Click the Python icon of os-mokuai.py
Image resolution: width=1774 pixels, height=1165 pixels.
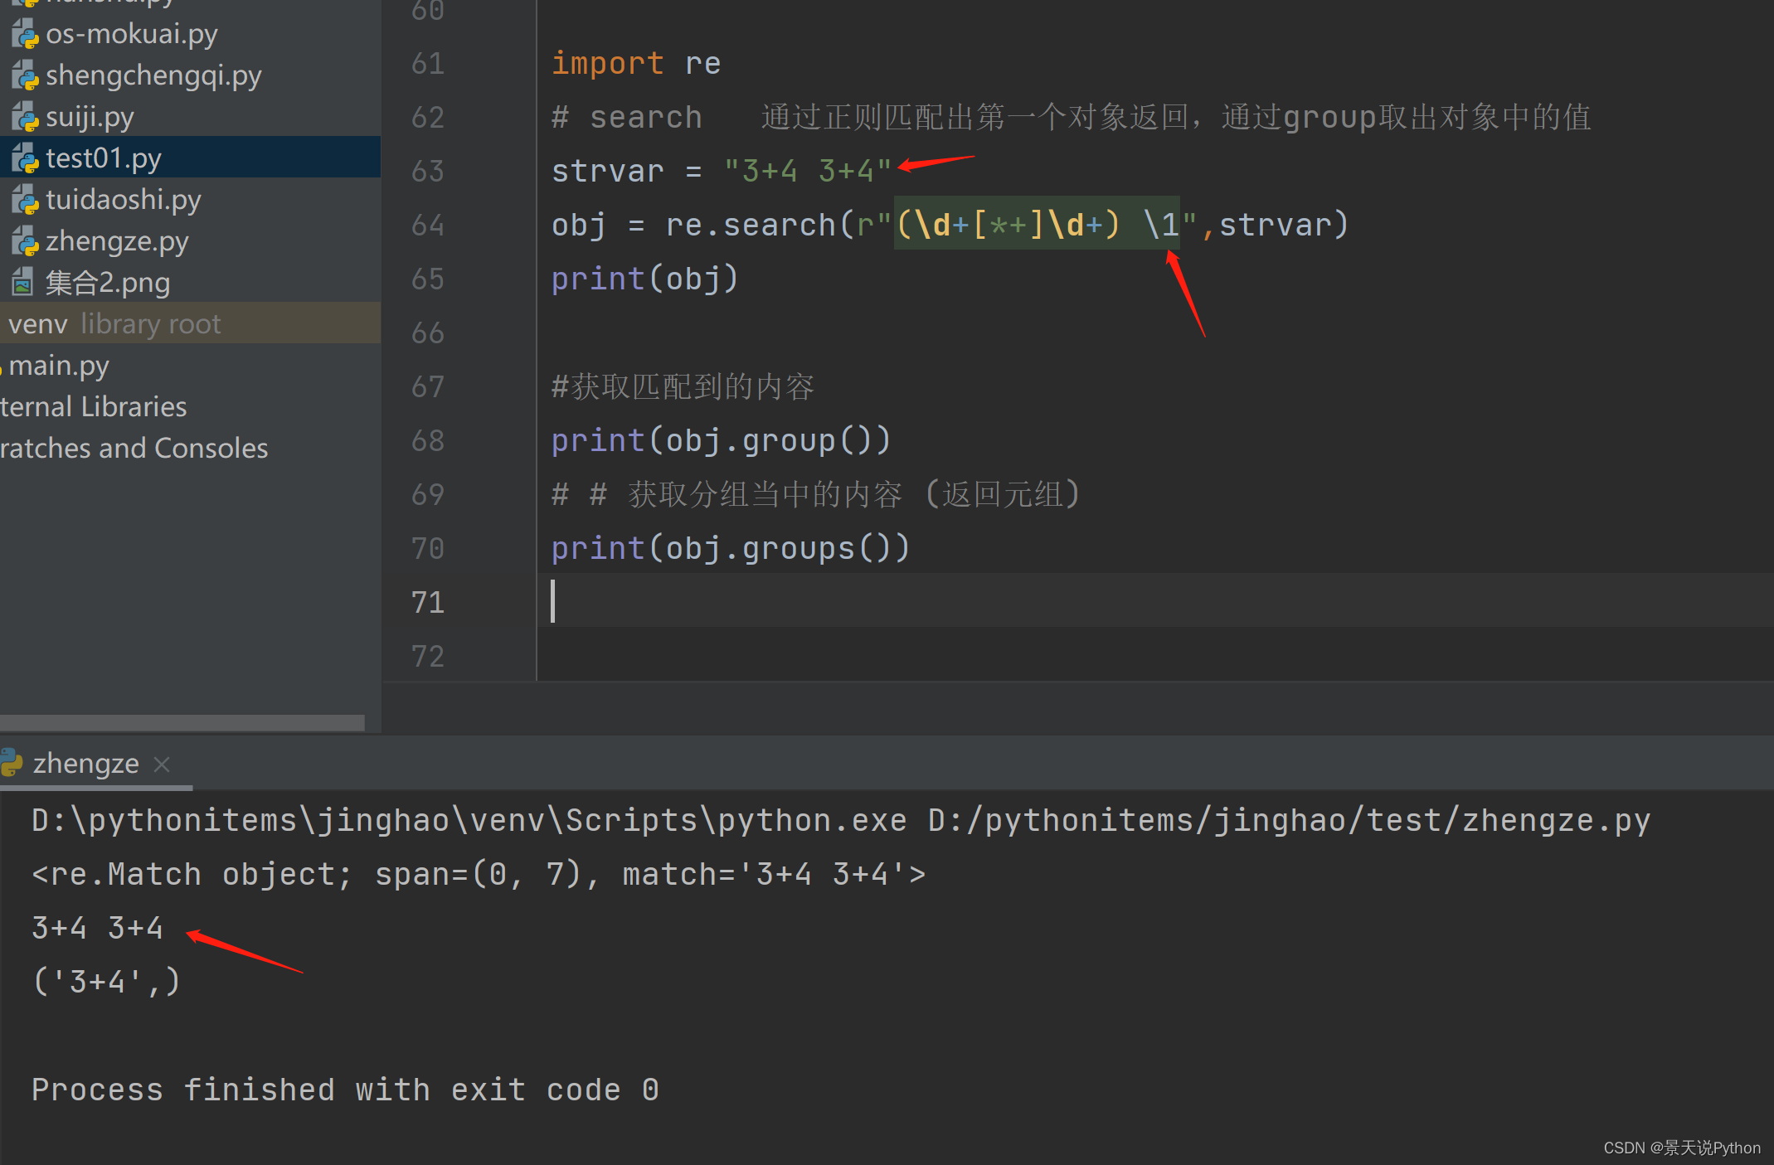click(25, 34)
